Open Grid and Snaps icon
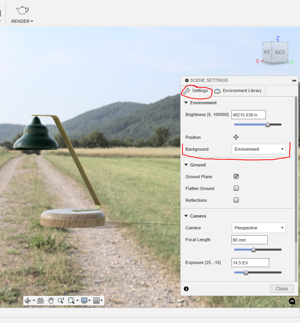Screen dimensions: 300x323 tap(96, 301)
